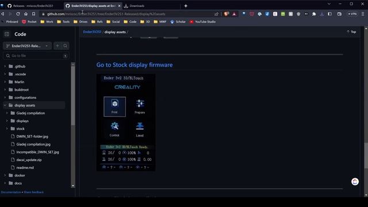The width and height of the screenshot is (368, 207).
Task: Switch to the Downloads browser tab
Action: tap(137, 6)
